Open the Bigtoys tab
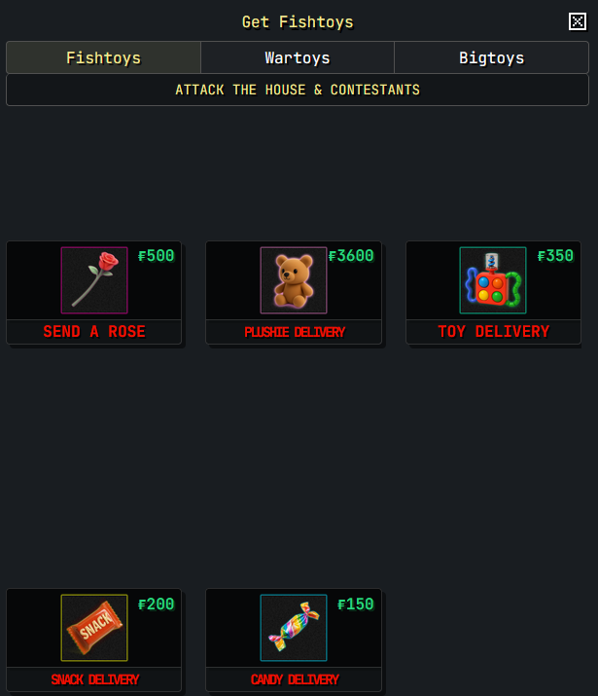Image resolution: width=598 pixels, height=696 pixels. [x=492, y=57]
